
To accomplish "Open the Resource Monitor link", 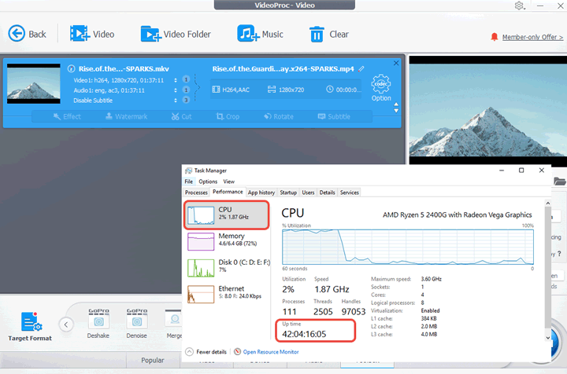I will click(271, 351).
